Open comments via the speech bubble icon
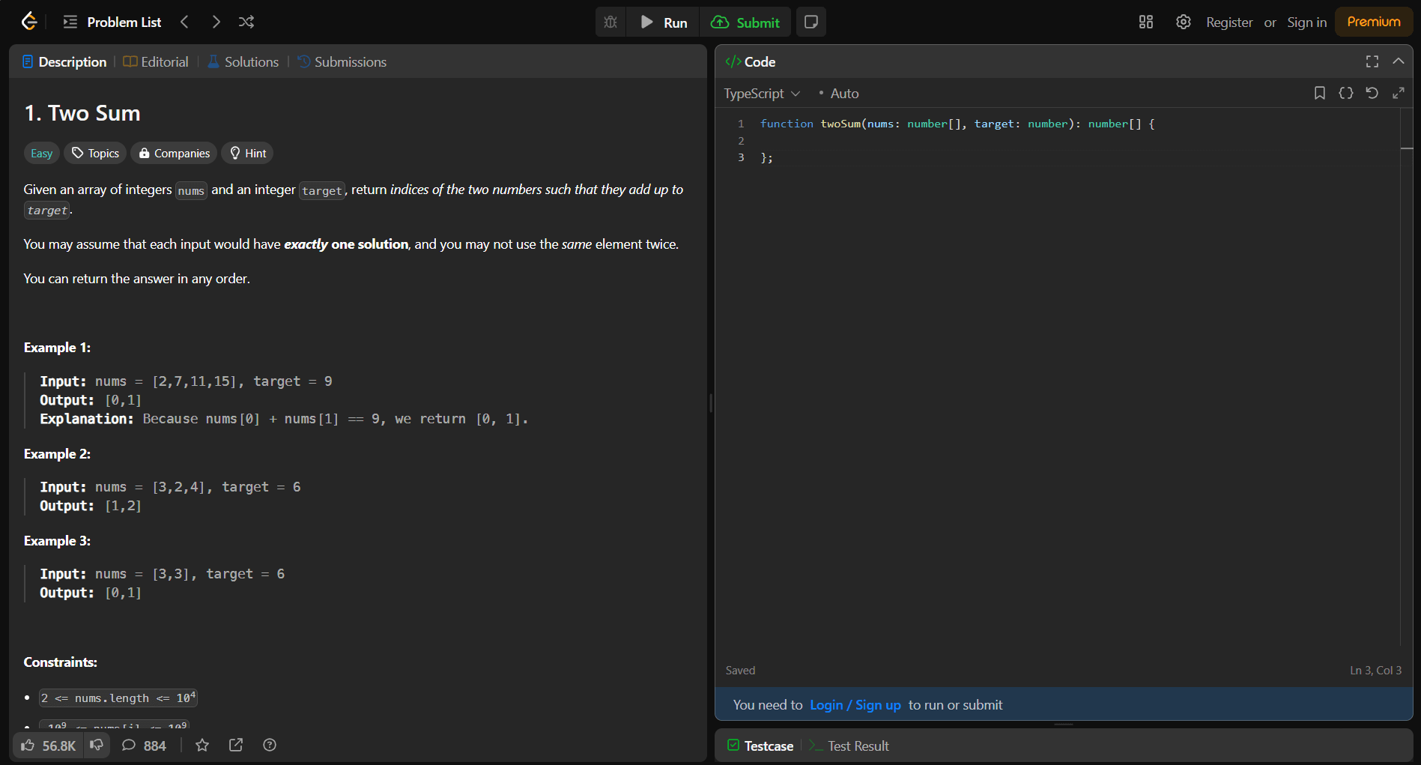 coord(129,745)
